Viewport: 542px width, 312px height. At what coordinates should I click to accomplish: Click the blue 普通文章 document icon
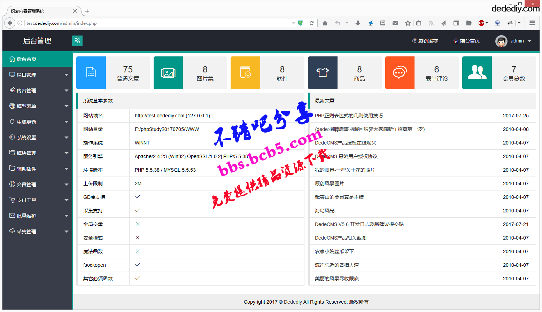click(91, 73)
